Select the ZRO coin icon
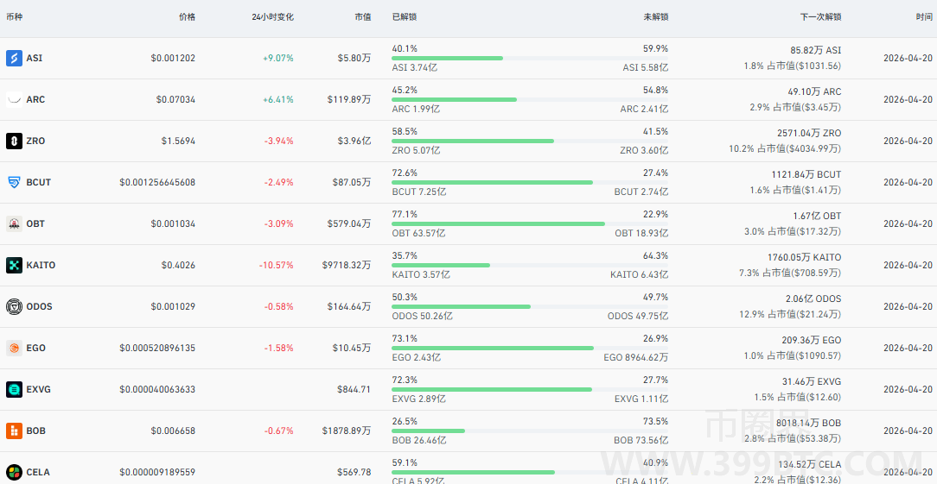The image size is (937, 484). [14, 141]
